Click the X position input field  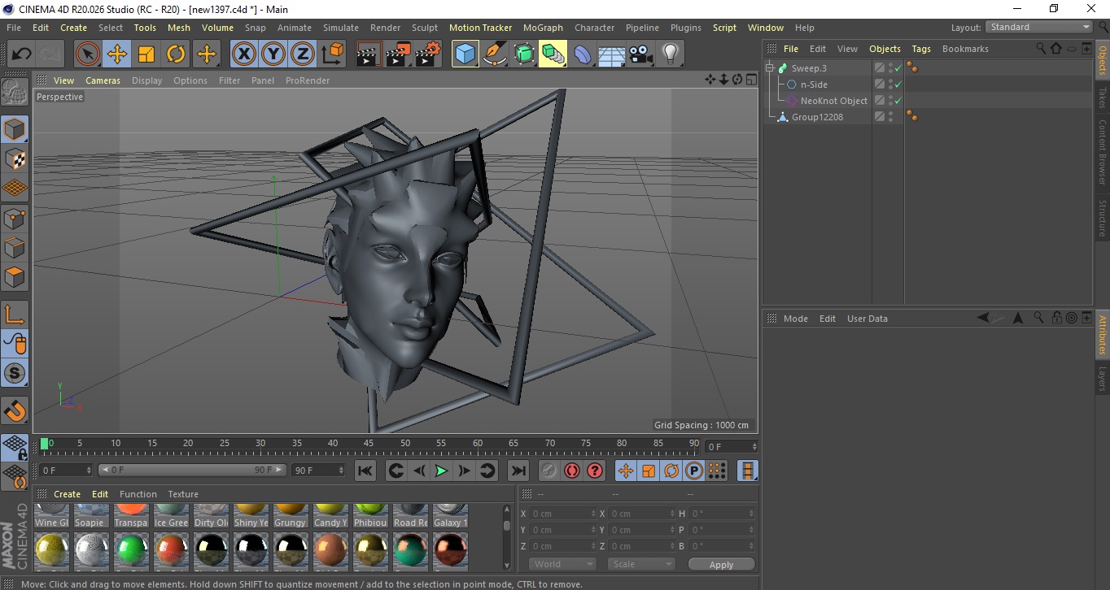[x=562, y=514]
